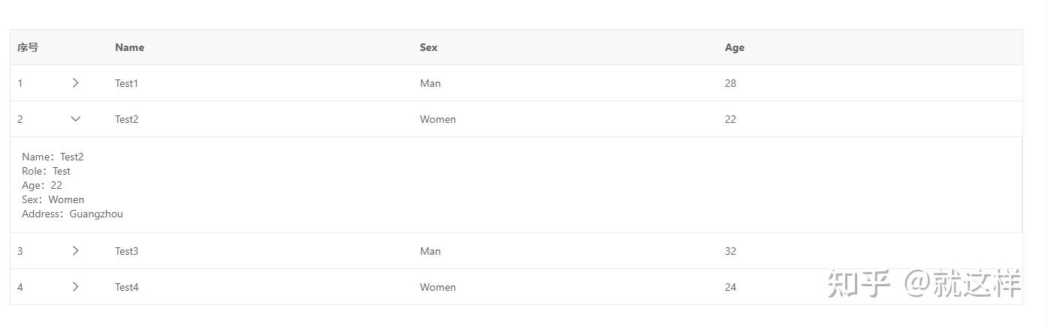Click age value 32 in Test3 row
The image size is (1048, 326).
730,251
